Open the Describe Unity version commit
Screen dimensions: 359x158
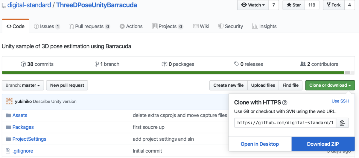click(x=55, y=102)
